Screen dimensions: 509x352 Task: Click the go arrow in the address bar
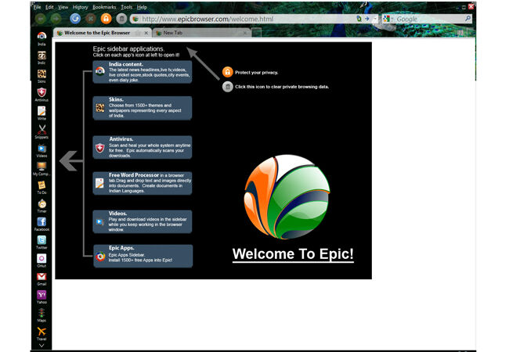(367, 19)
